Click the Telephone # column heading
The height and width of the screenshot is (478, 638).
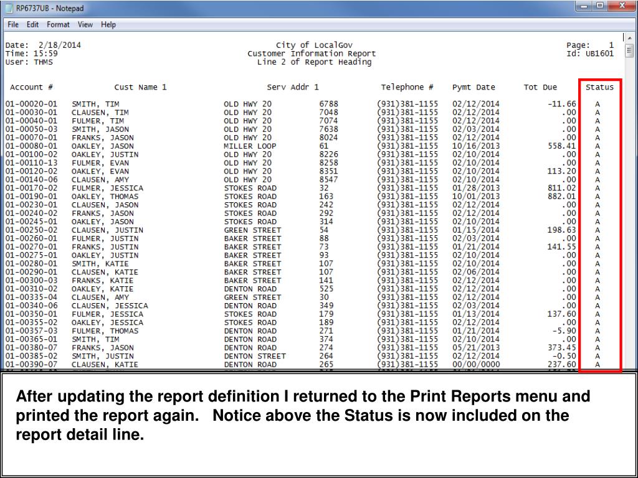pyautogui.click(x=407, y=87)
